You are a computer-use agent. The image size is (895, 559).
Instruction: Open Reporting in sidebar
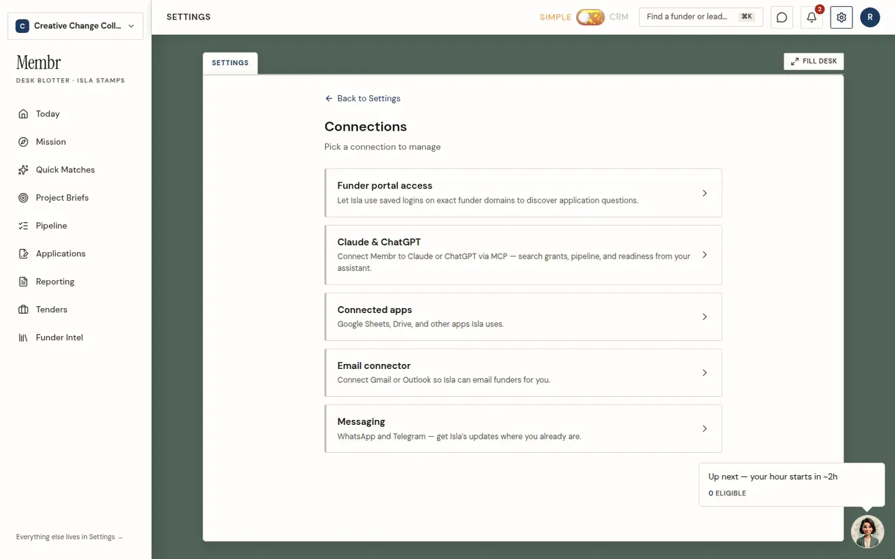coord(76,282)
